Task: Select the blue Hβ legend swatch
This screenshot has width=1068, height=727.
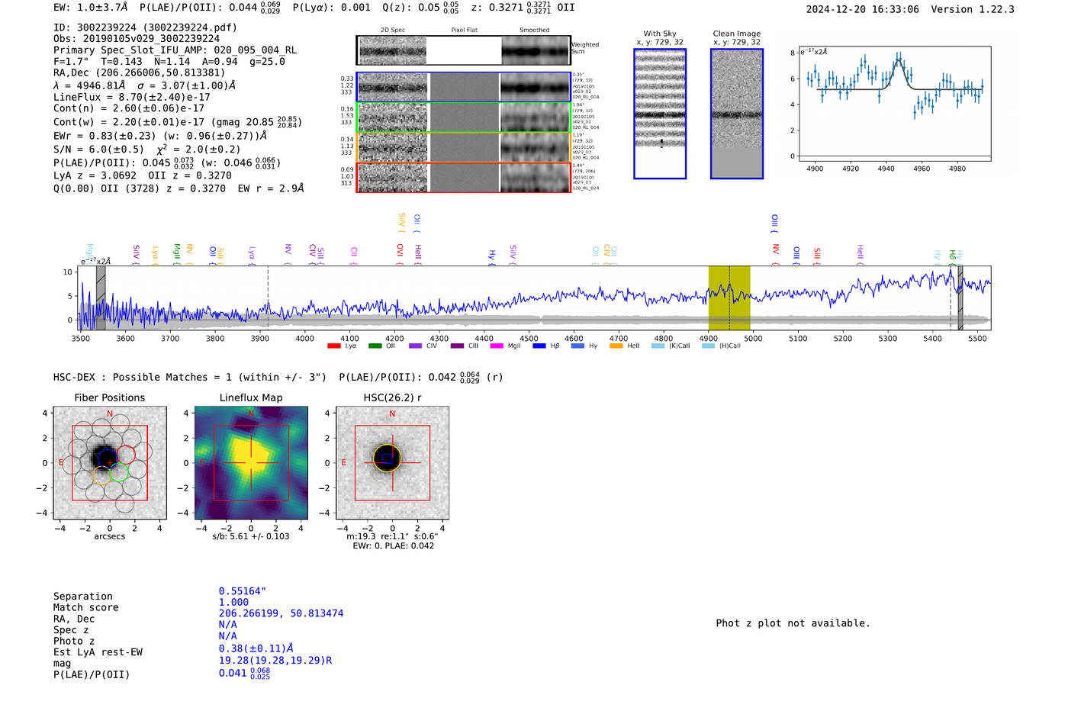Action: click(x=539, y=346)
